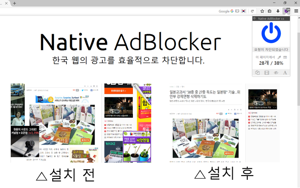Click the '설치 후' after-install screenshot thumbnail
The width and height of the screenshot is (300, 188).
tap(224, 123)
